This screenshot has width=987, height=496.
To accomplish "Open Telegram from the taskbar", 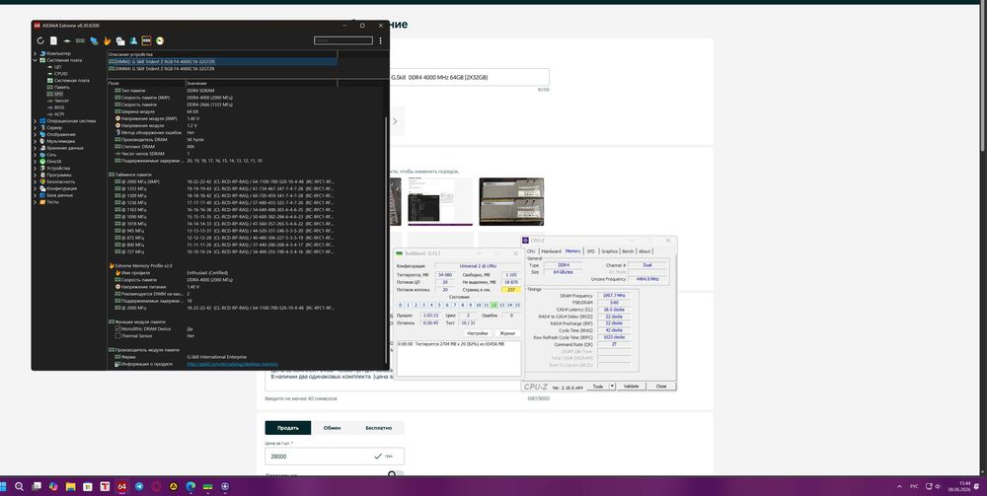I will click(x=138, y=486).
